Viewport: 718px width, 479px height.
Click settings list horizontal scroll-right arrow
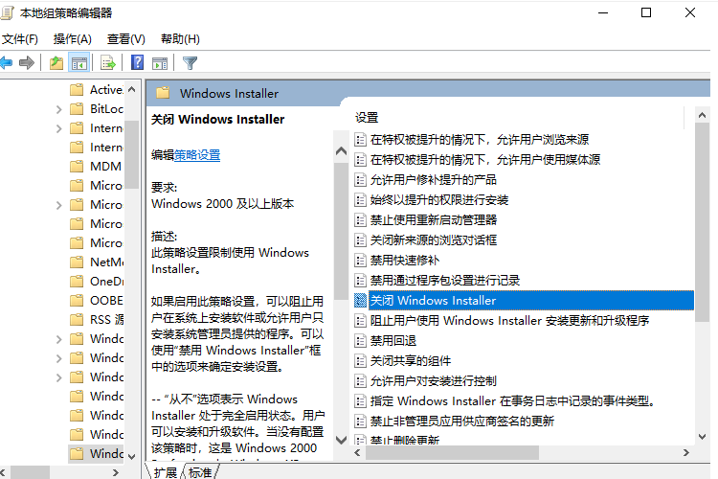tap(686, 453)
